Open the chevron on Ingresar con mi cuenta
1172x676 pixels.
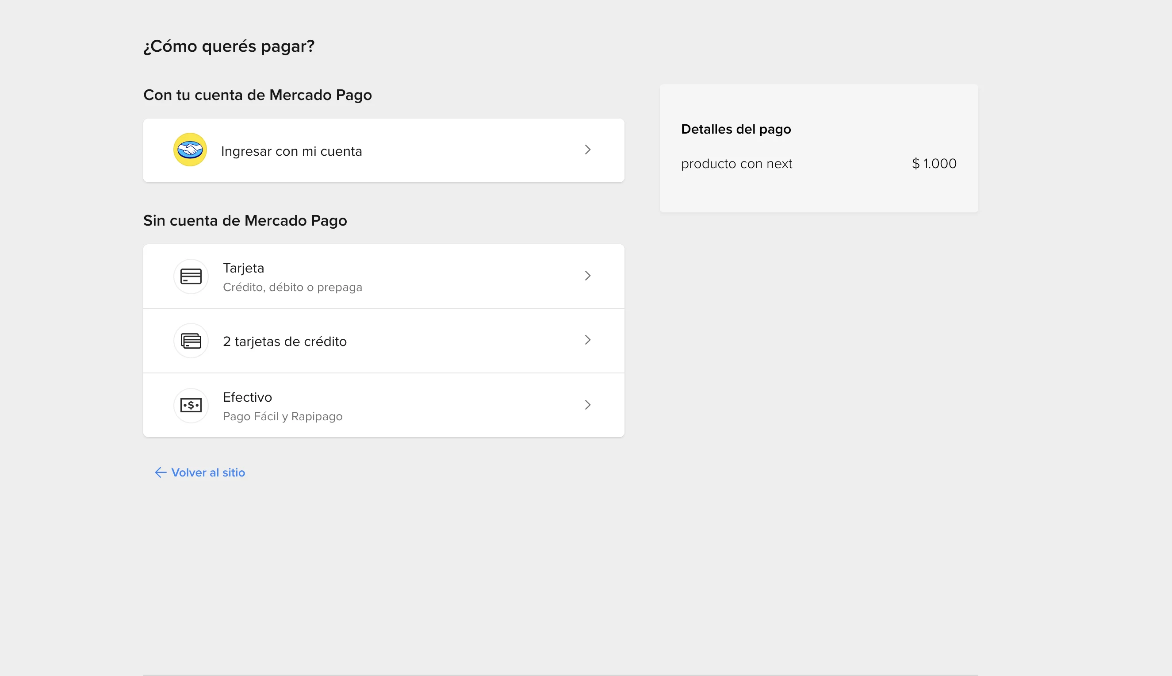(x=588, y=150)
